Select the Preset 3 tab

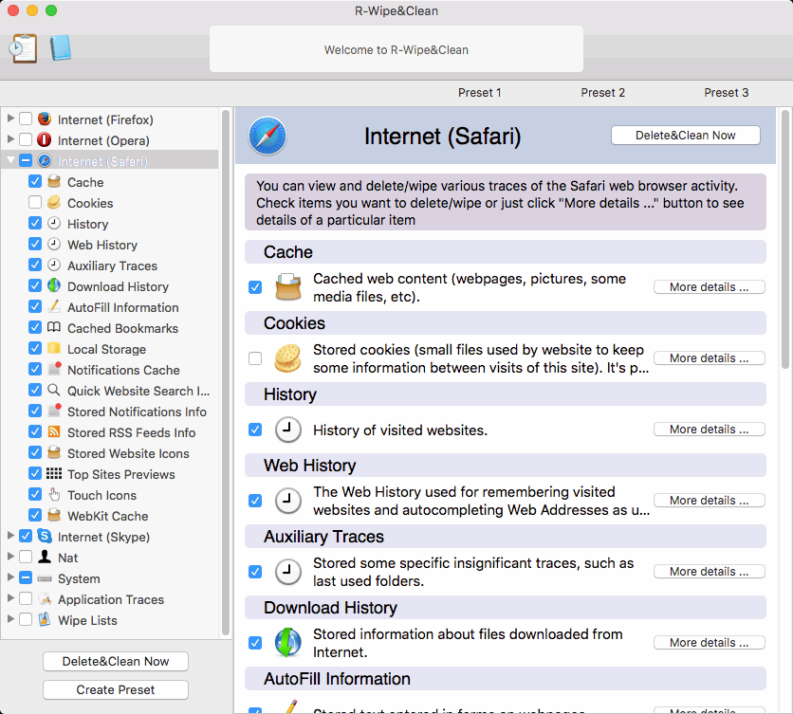[x=727, y=93]
